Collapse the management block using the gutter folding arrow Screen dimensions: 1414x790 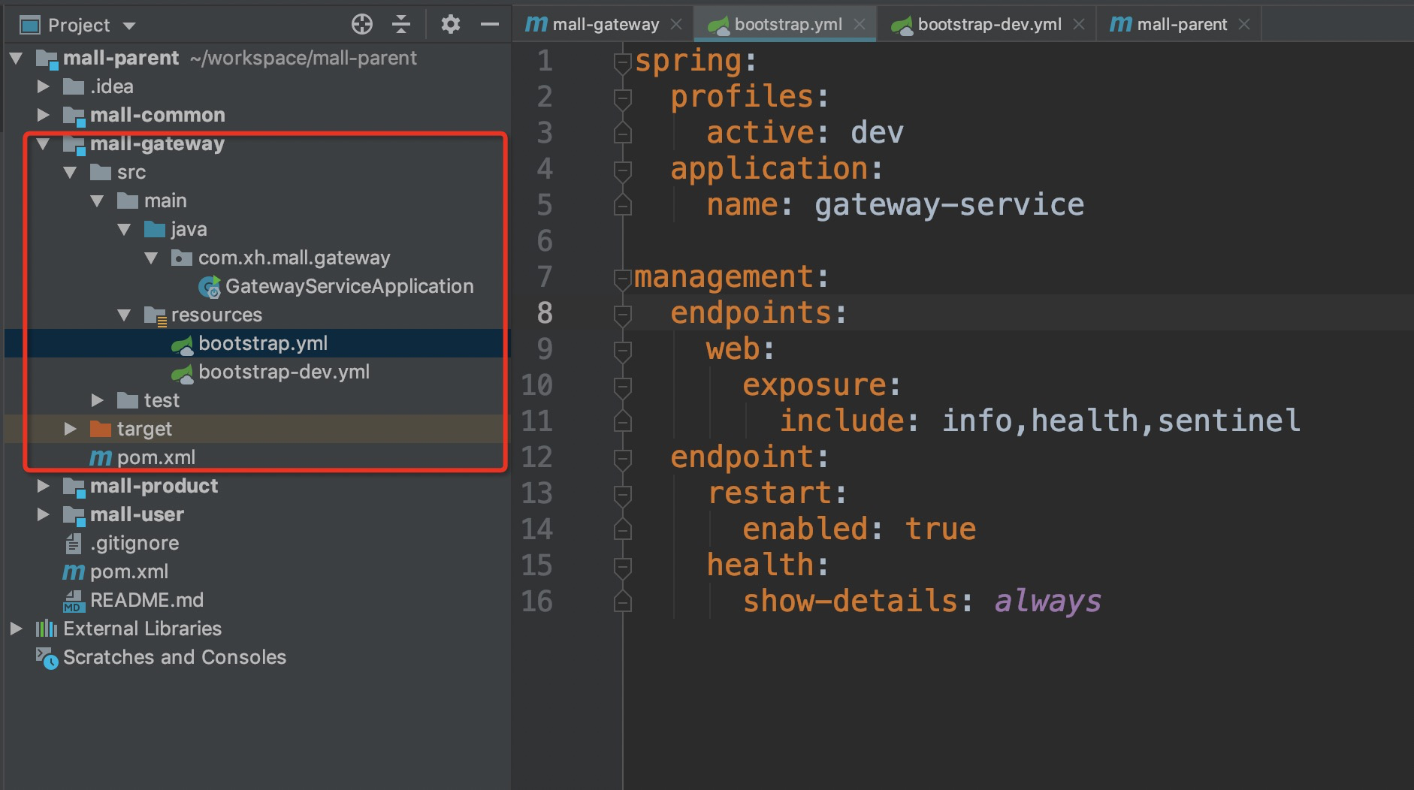coord(622,279)
